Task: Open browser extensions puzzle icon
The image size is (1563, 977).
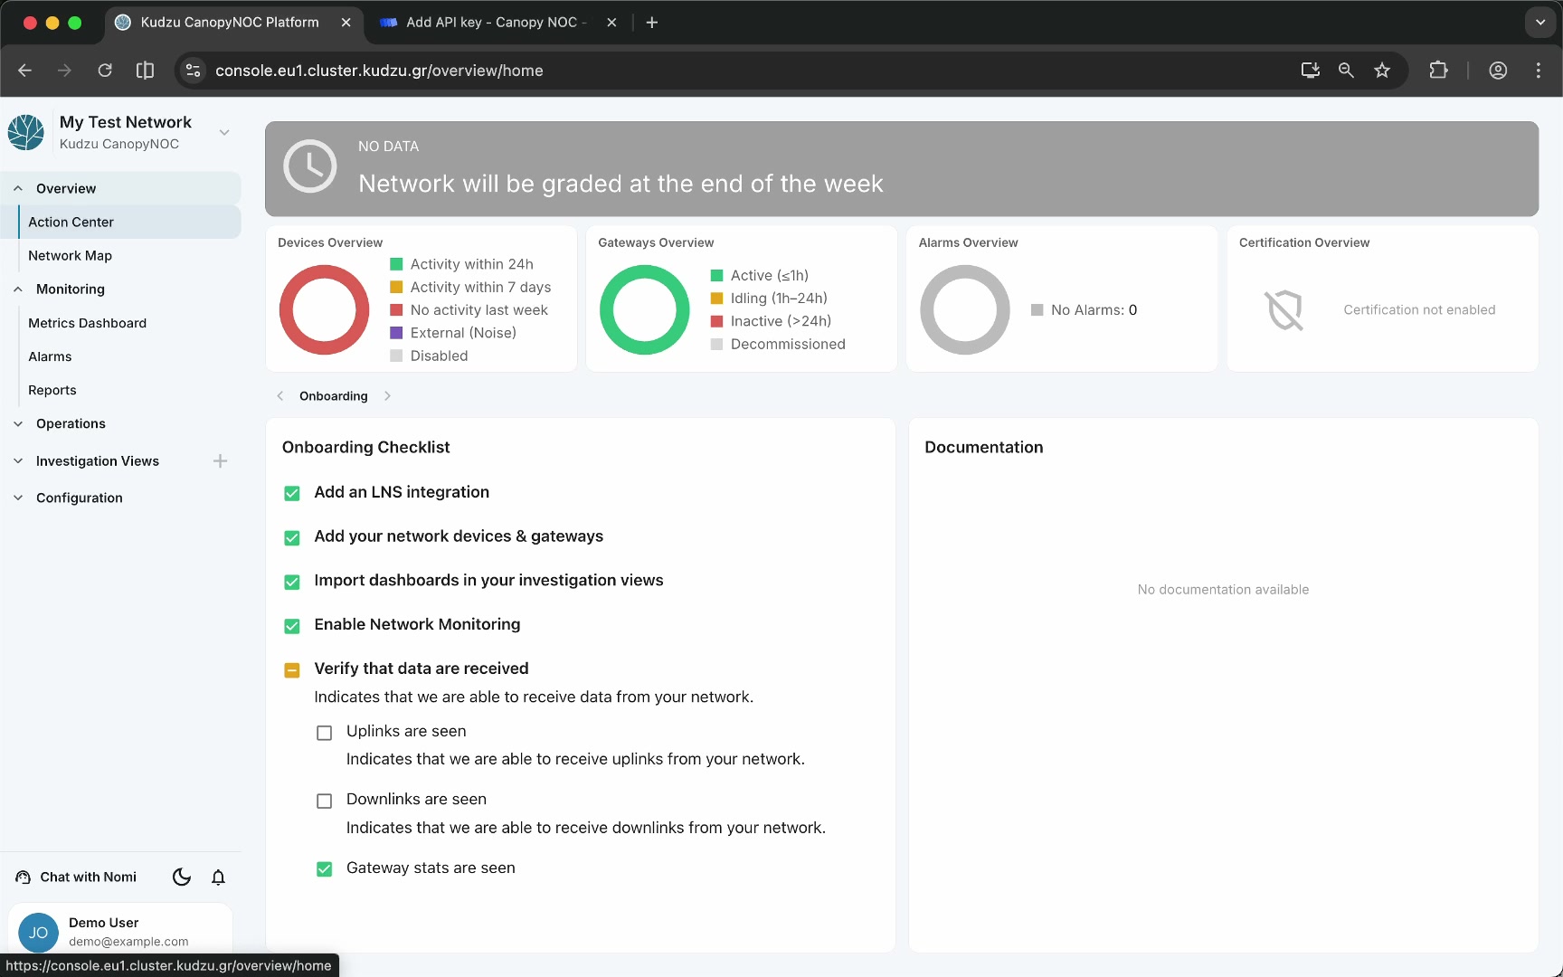Action: 1438,71
